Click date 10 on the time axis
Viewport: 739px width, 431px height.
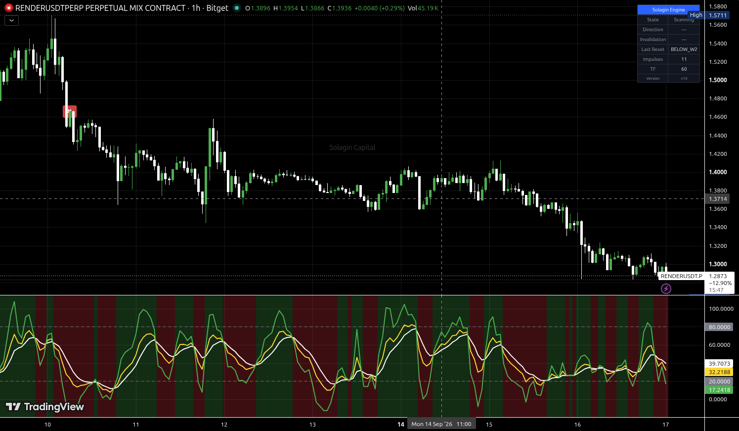click(47, 425)
